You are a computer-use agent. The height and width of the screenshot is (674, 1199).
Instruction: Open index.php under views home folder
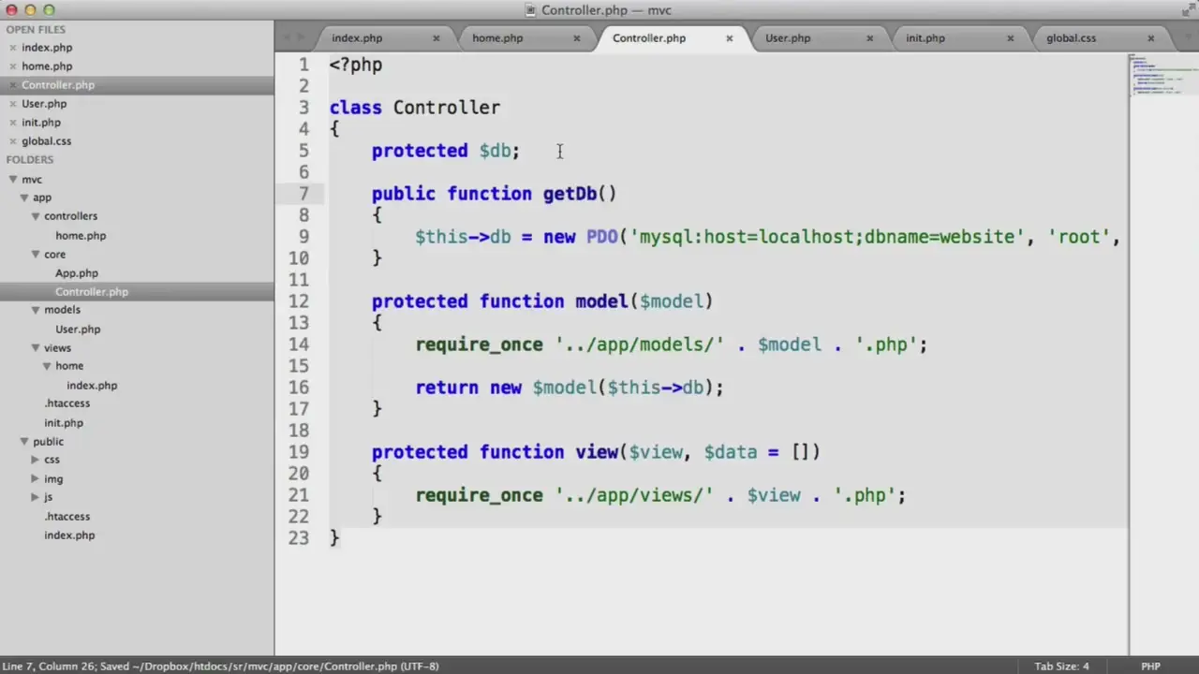click(92, 386)
